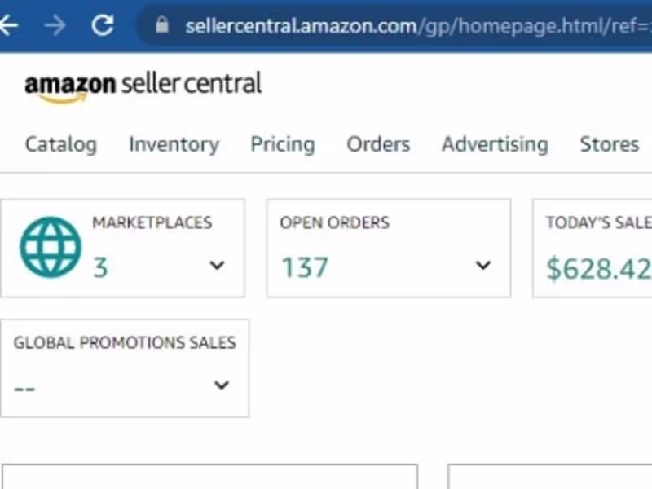Open the Pricing menu
Viewport: 652px width, 489px height.
click(282, 144)
